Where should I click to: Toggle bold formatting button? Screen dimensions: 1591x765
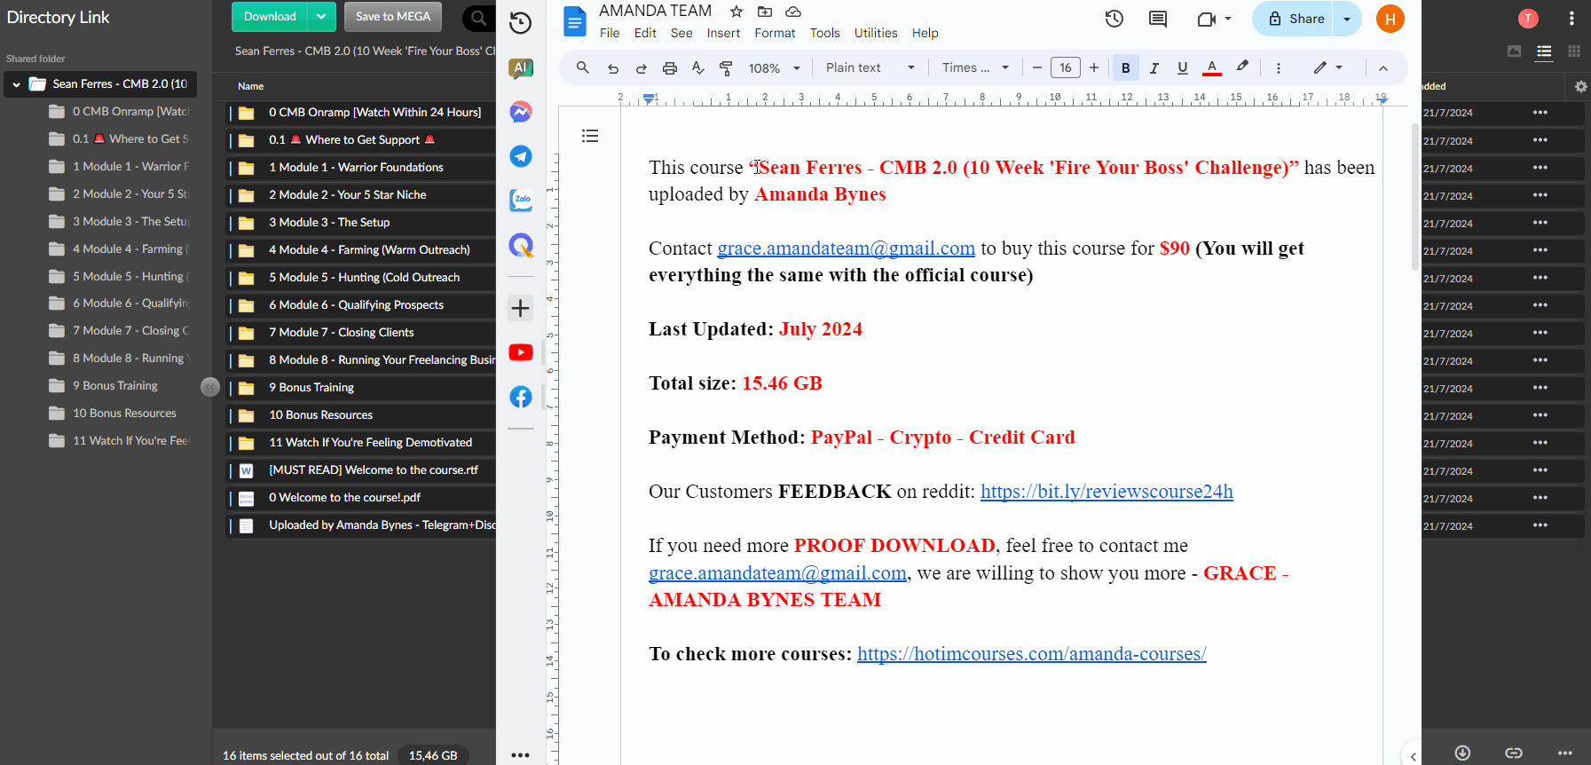pos(1126,68)
